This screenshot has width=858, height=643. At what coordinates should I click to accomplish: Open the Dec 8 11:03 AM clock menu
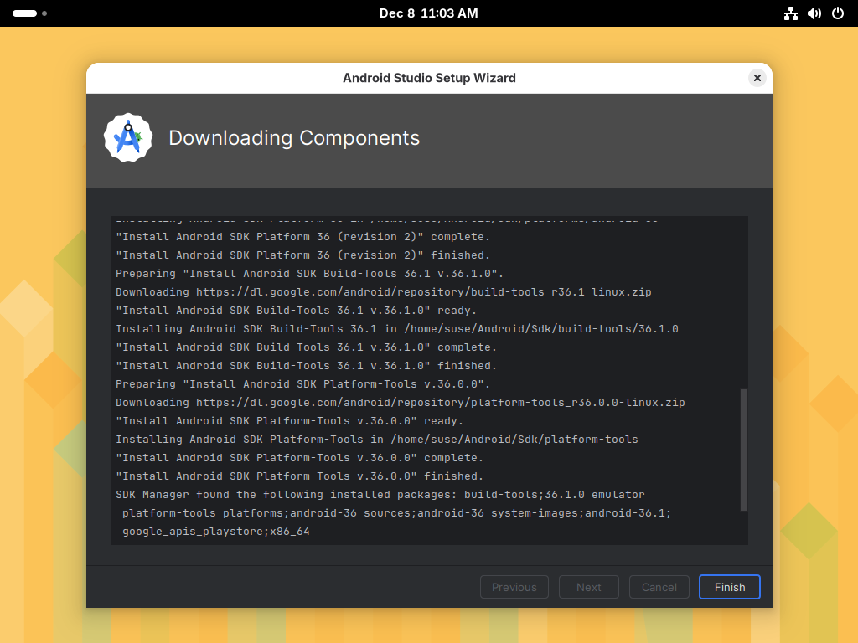428,13
